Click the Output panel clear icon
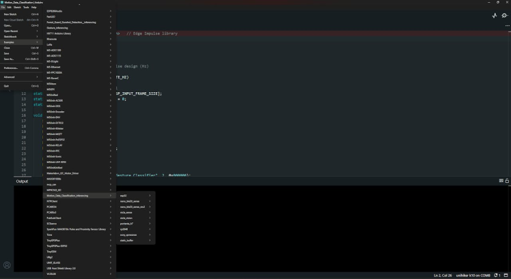511x279 pixels. tap(501, 181)
